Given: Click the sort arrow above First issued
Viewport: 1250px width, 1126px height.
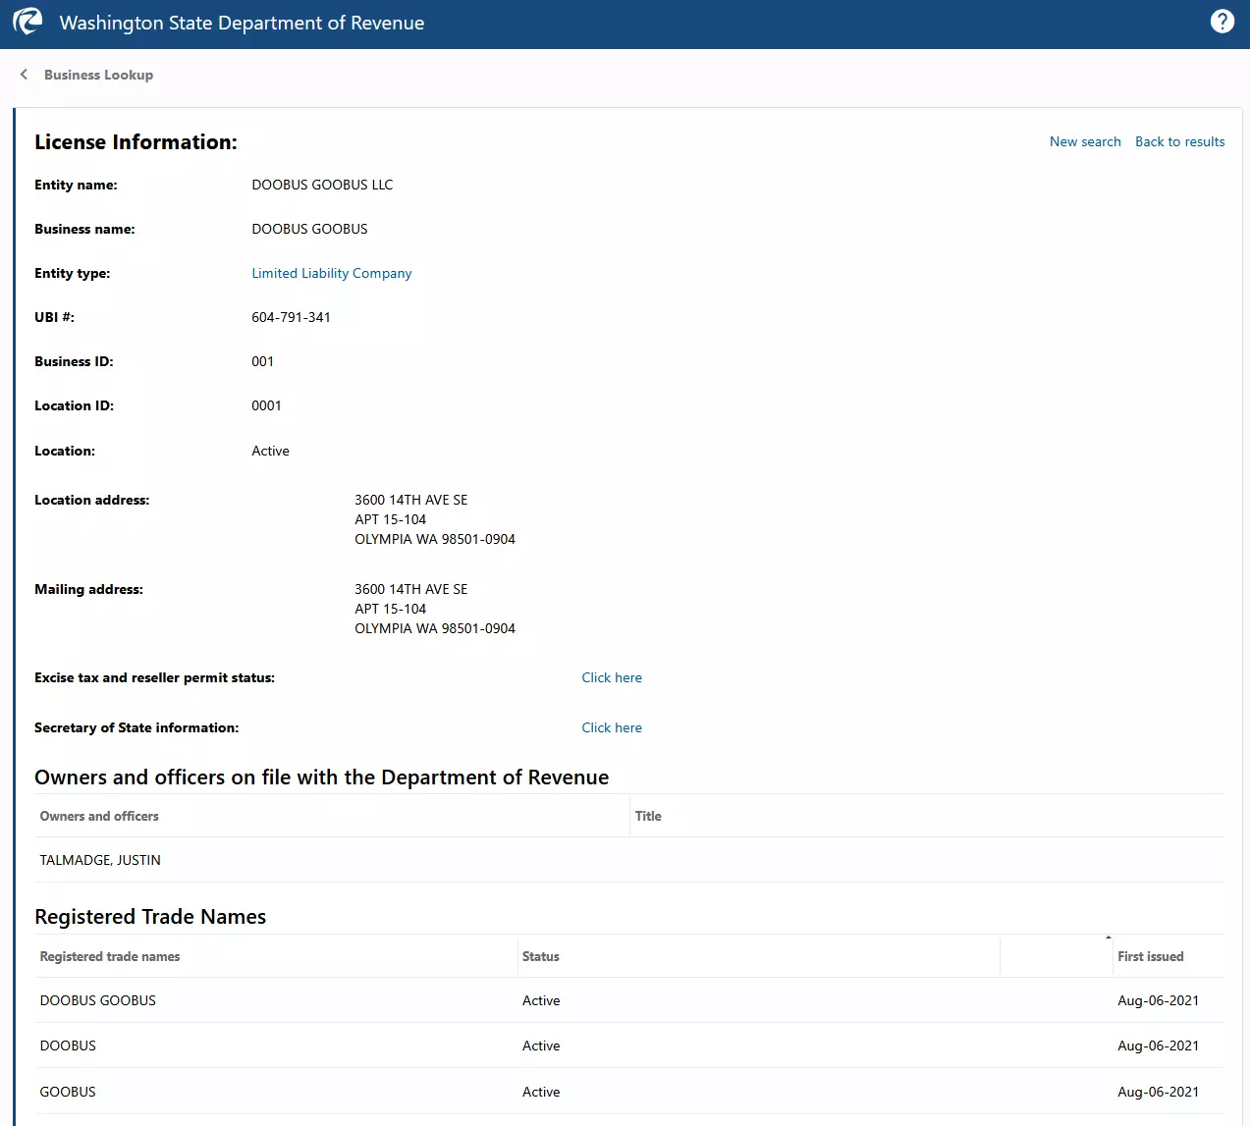Looking at the screenshot, I should (x=1109, y=938).
